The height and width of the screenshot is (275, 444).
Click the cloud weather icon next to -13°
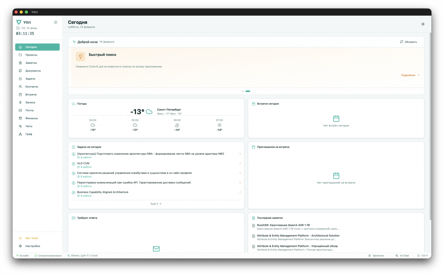(x=149, y=112)
